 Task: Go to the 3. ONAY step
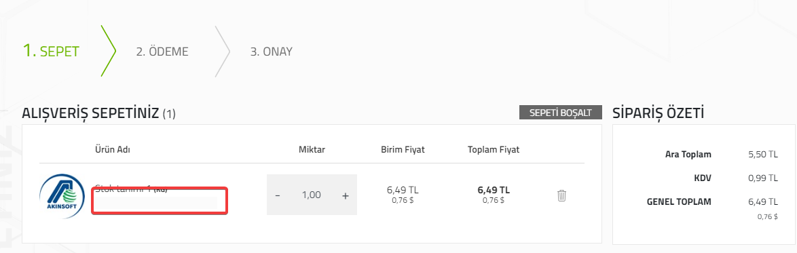(x=271, y=52)
